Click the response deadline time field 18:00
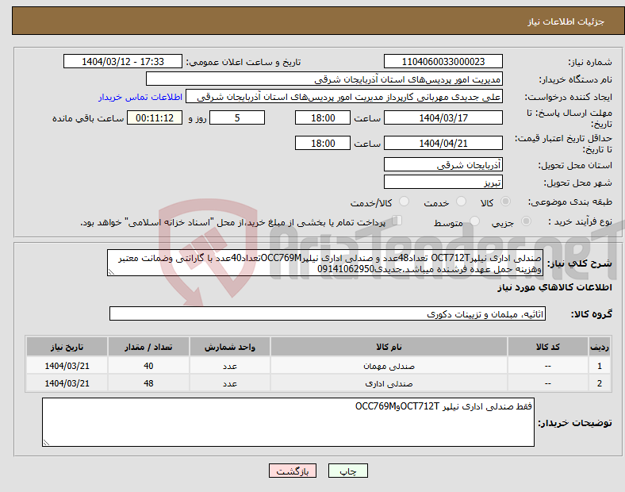The width and height of the screenshot is (625, 492). click(323, 117)
